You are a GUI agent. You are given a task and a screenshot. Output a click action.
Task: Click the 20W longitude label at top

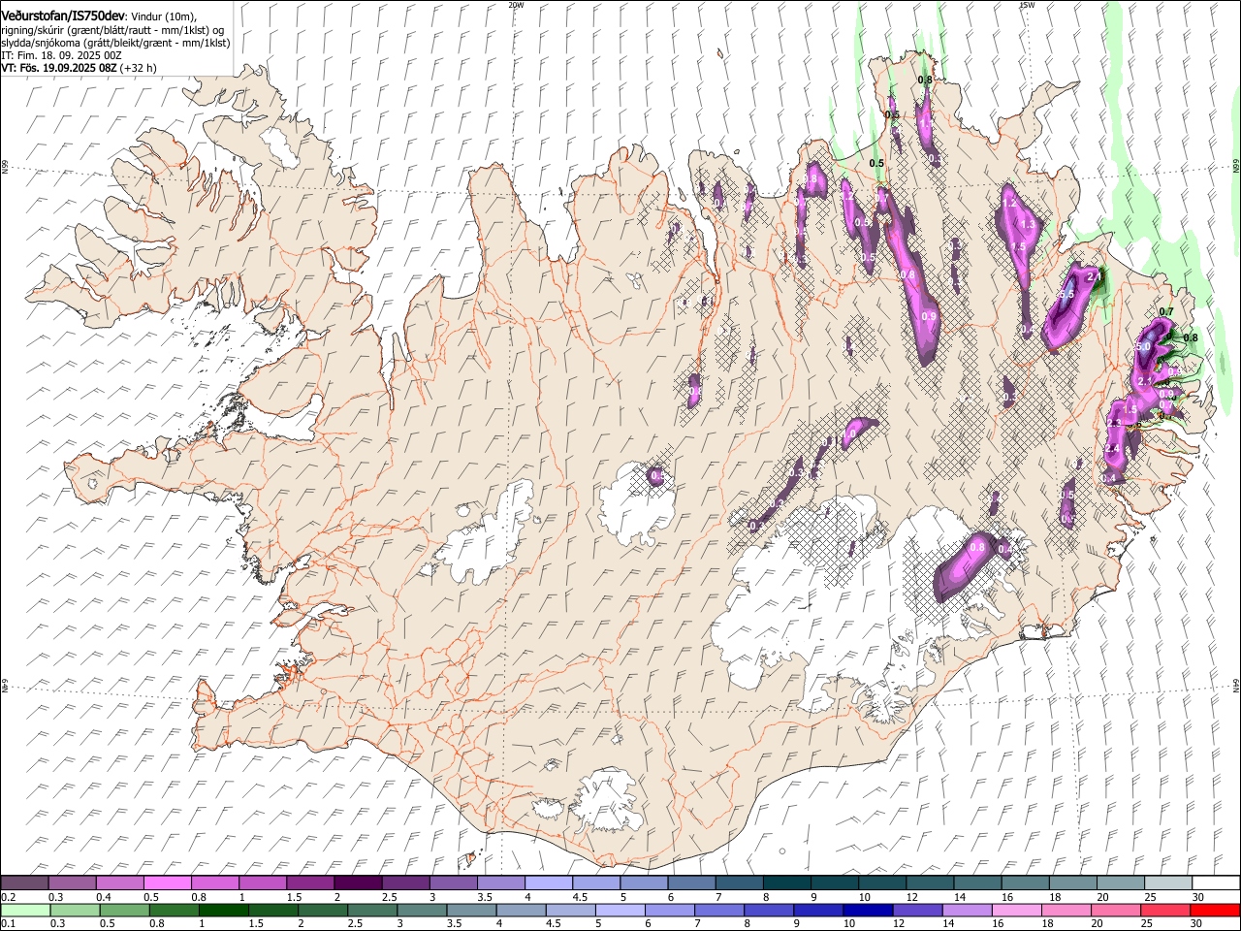point(516,5)
